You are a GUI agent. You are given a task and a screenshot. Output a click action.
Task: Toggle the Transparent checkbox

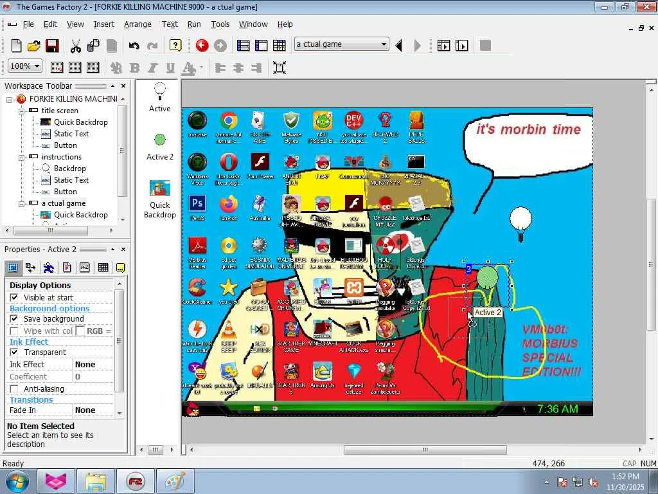[x=14, y=352]
